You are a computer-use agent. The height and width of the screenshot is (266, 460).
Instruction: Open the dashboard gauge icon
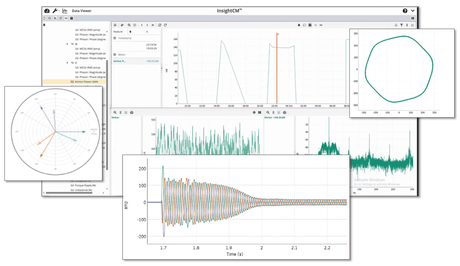click(x=47, y=11)
